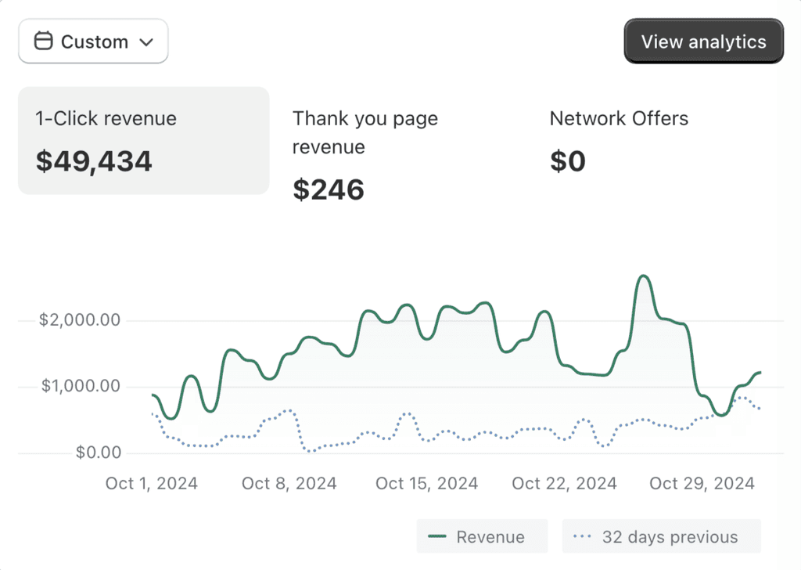Click the dotted blue legend swatch
The height and width of the screenshot is (570, 801).
pos(582,536)
